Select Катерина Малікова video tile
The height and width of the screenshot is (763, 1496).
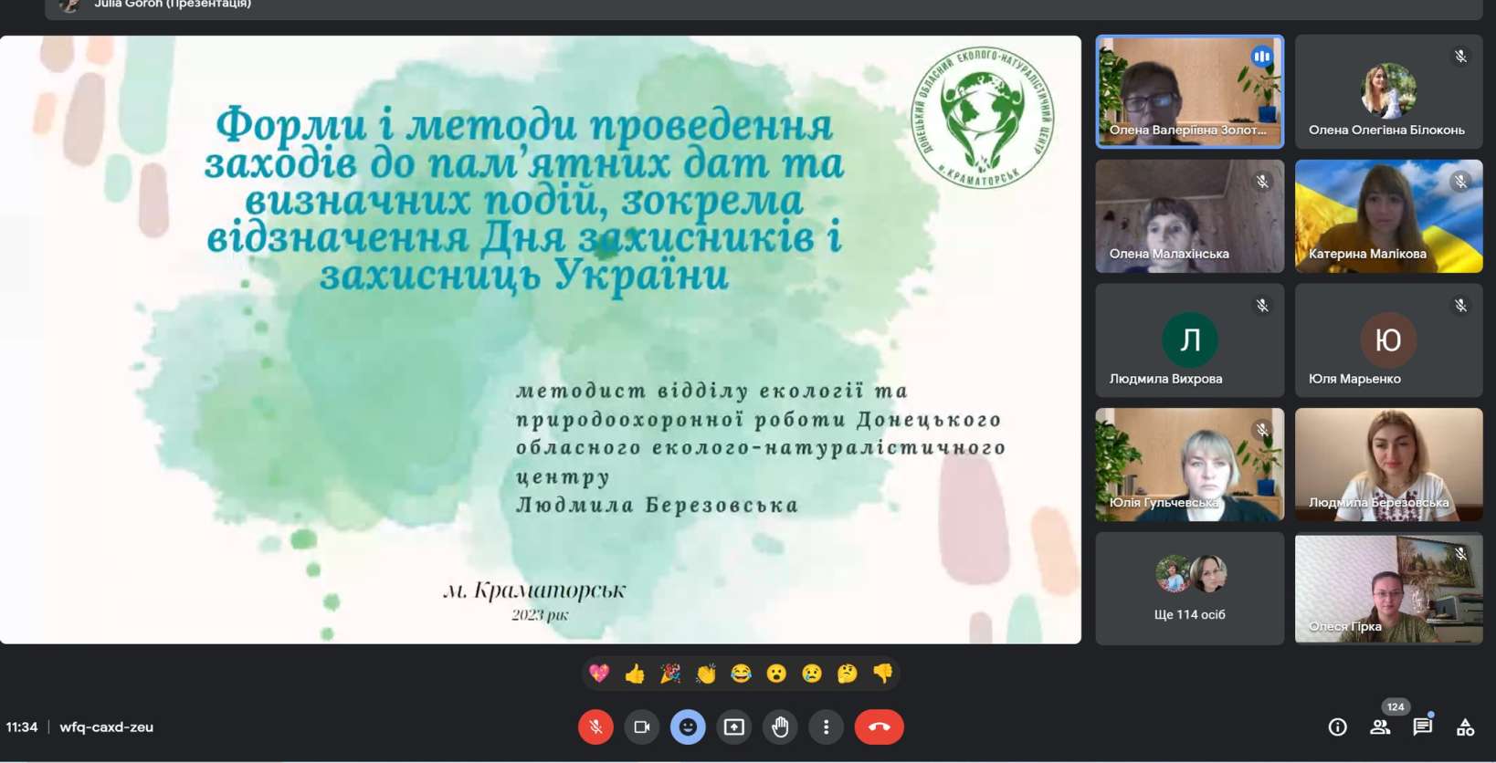pyautogui.click(x=1389, y=216)
